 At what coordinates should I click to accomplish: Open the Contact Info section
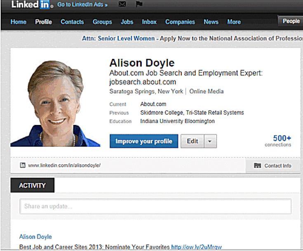coord(272,166)
